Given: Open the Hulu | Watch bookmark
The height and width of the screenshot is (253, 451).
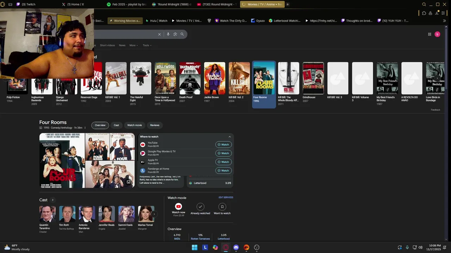Looking at the screenshot, I should click(x=156, y=21).
